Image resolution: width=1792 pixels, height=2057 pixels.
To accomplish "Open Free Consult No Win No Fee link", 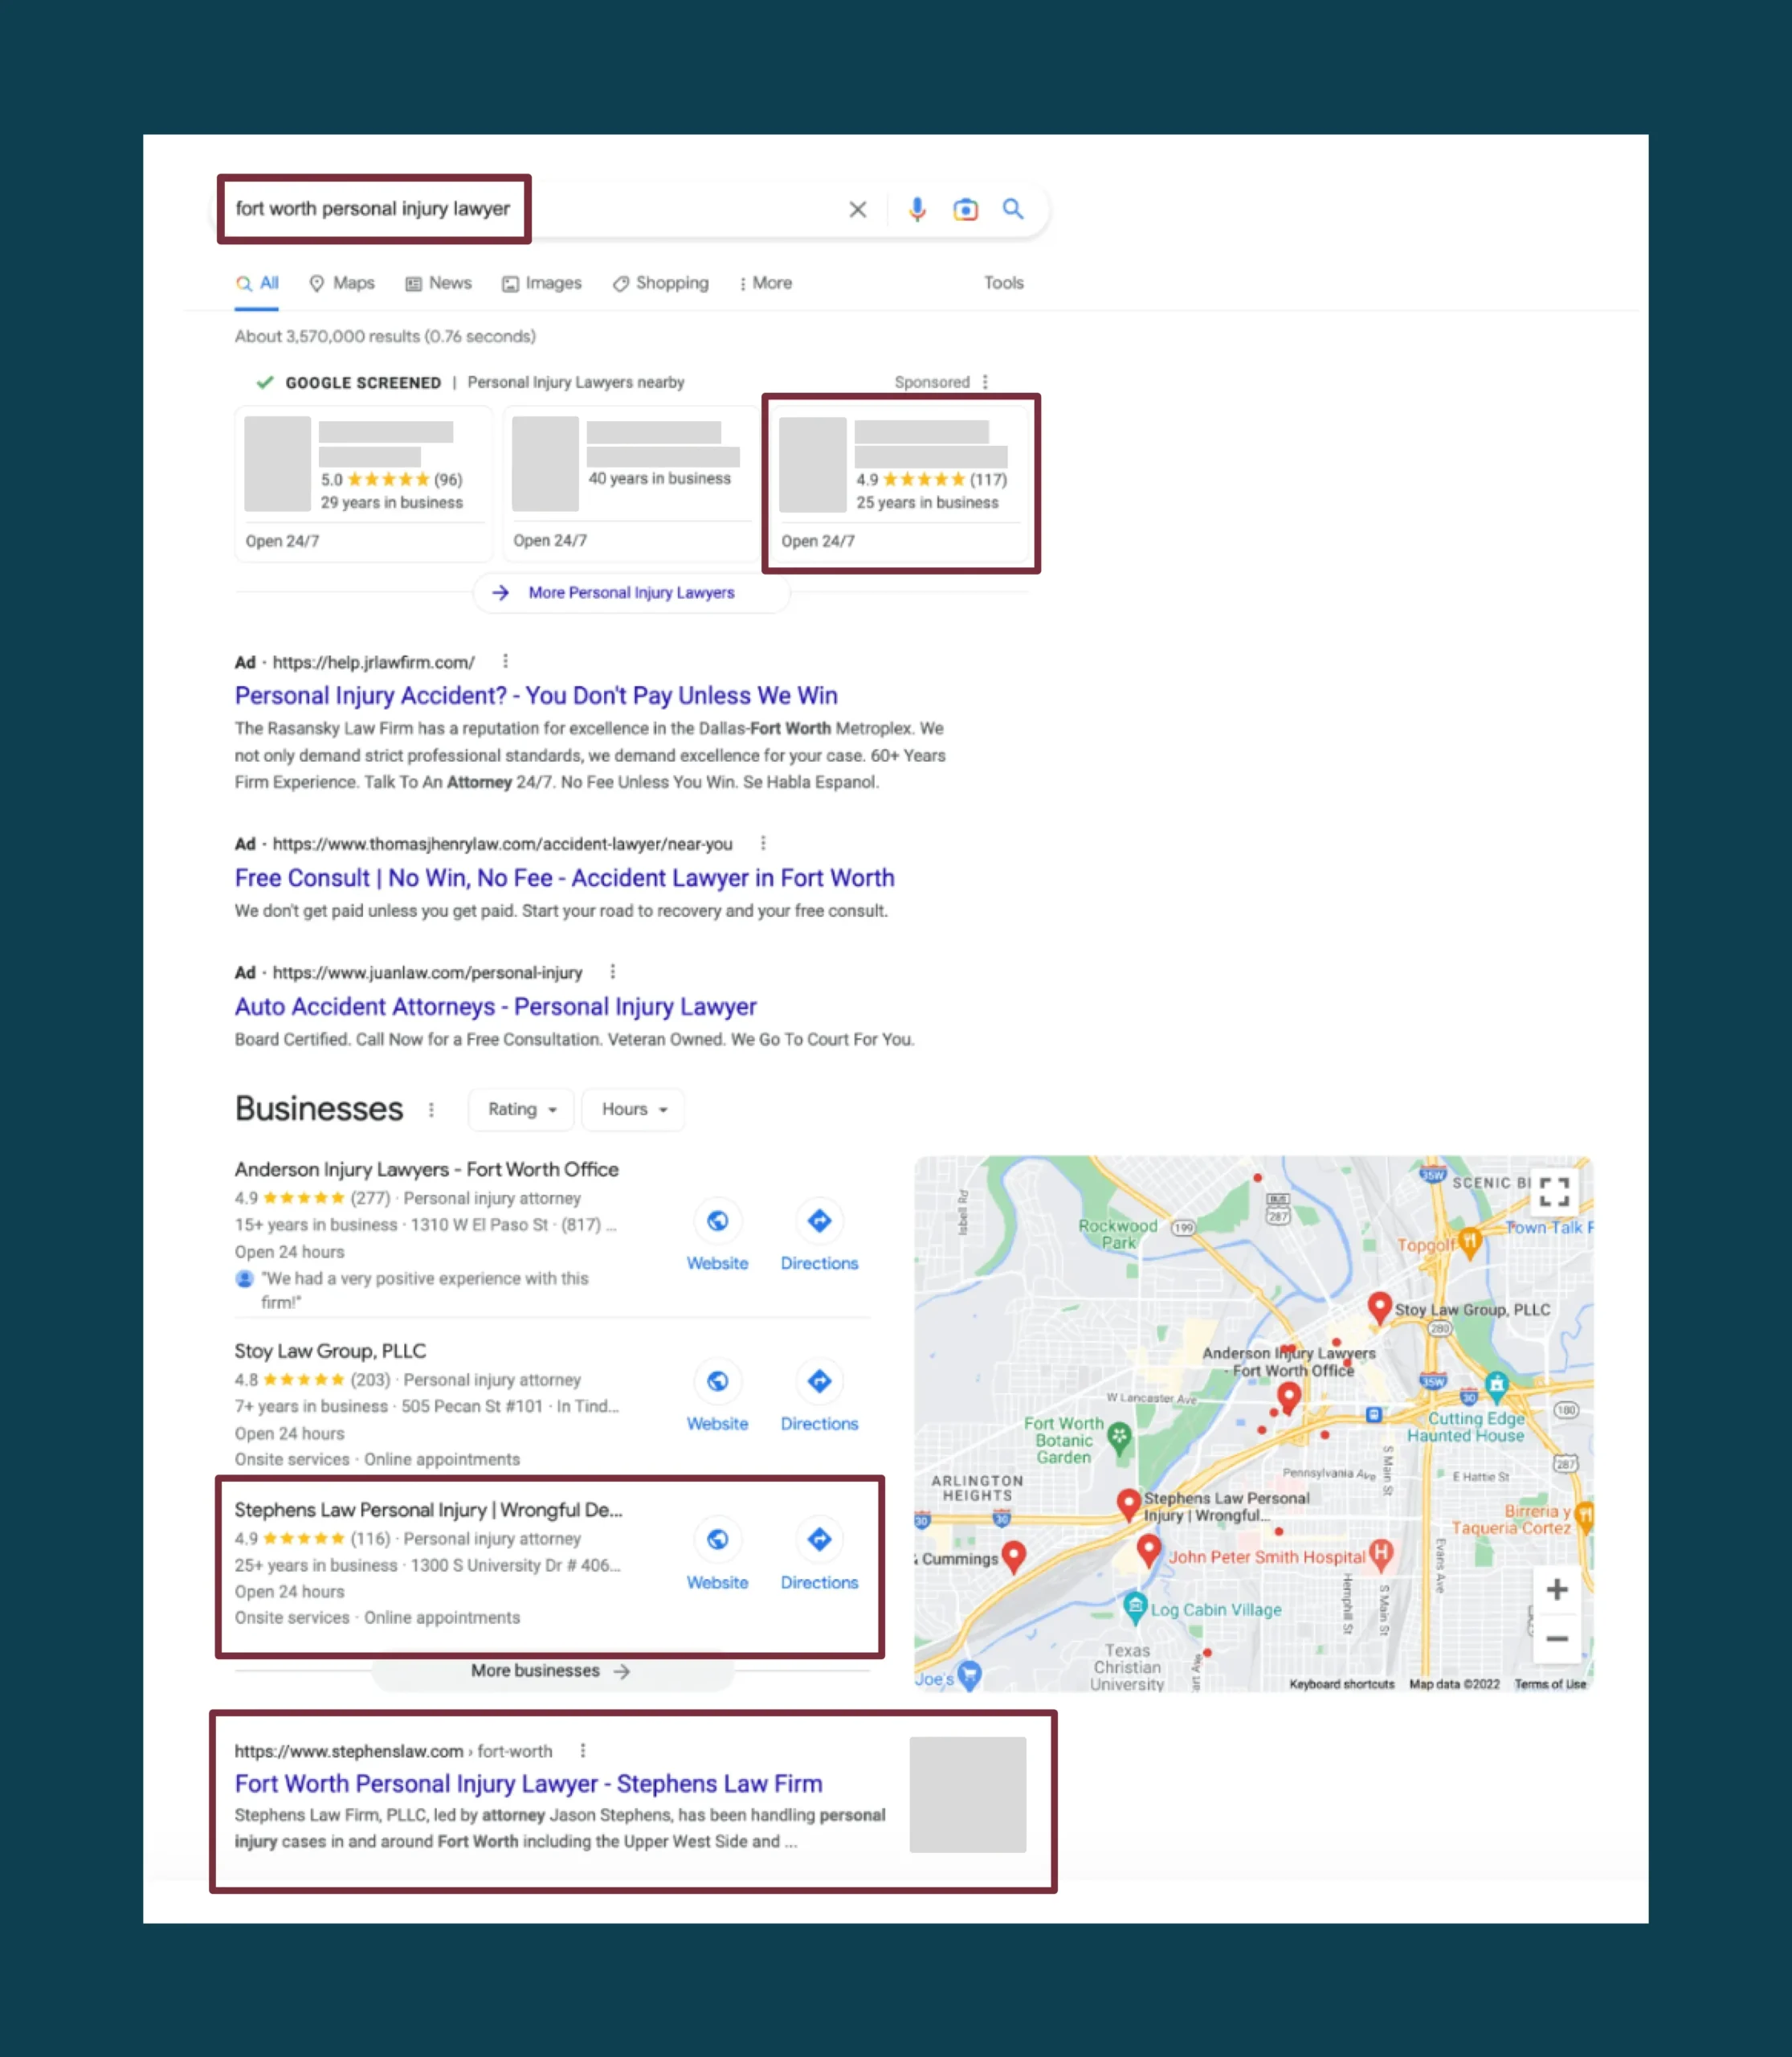I will pyautogui.click(x=564, y=877).
